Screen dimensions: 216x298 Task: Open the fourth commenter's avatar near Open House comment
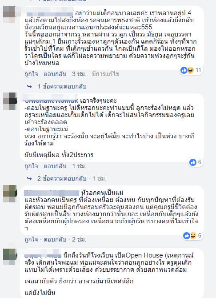click(10, 257)
